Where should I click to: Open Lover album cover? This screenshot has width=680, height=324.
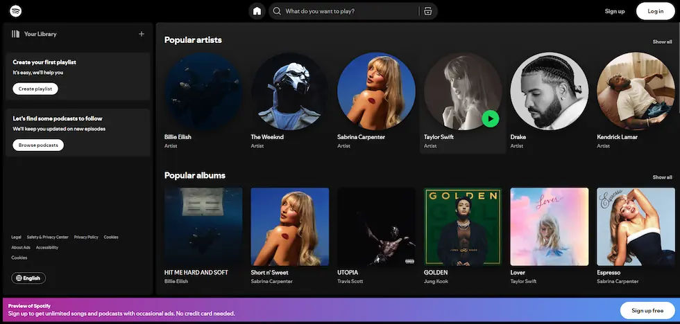click(x=550, y=226)
